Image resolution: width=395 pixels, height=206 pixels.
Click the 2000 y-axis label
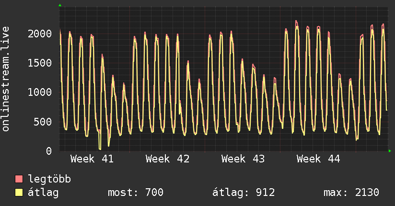[40, 34]
